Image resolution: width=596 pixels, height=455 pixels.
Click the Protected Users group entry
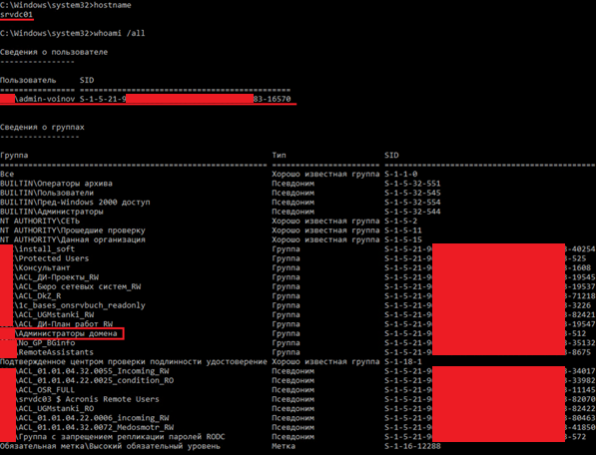coord(54,258)
